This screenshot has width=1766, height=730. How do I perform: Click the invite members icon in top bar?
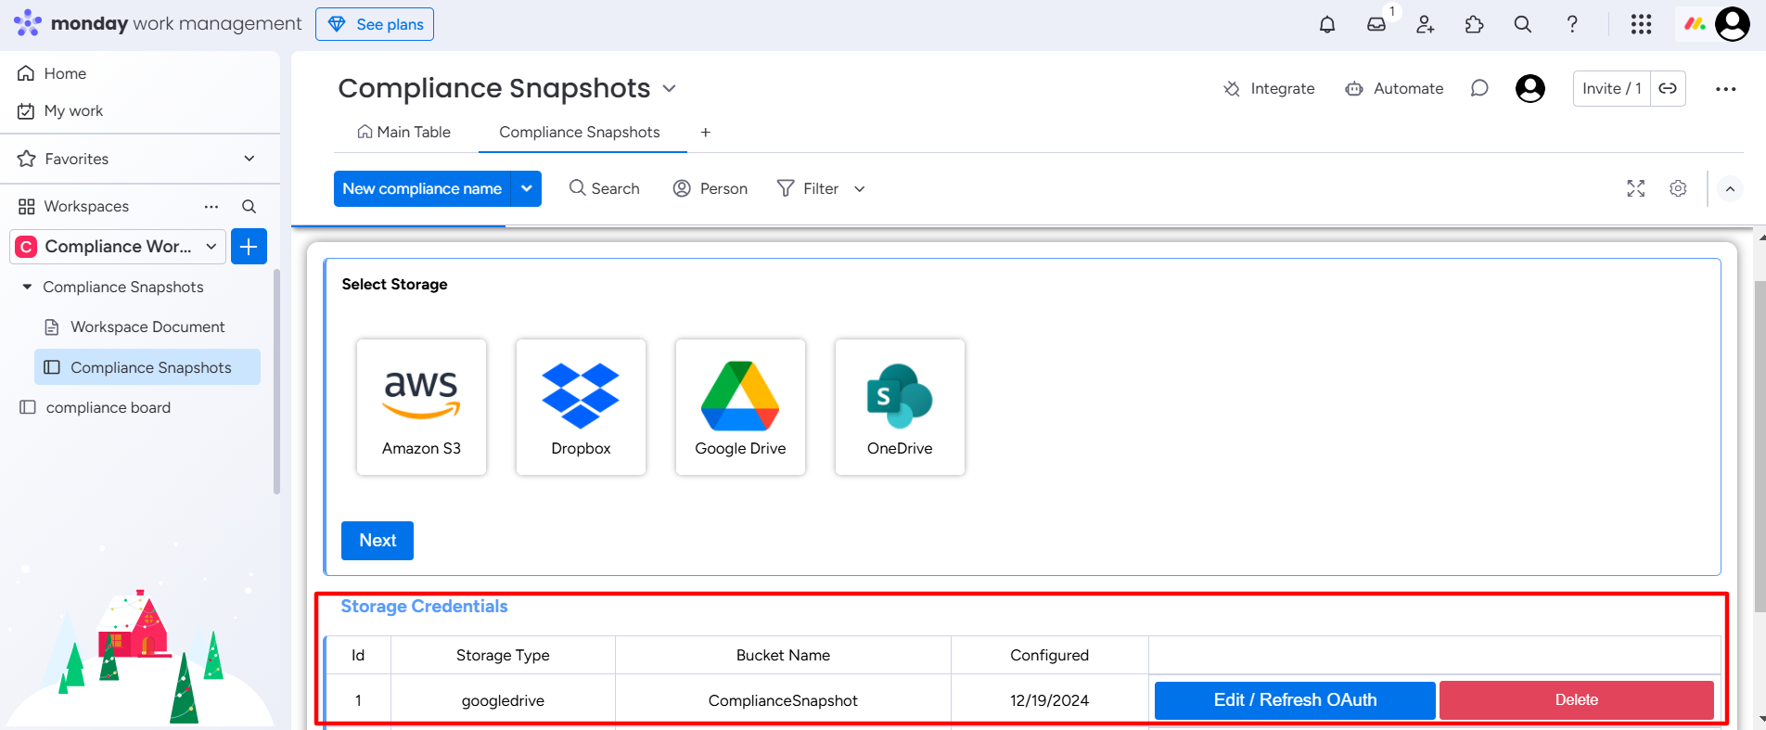point(1426,24)
